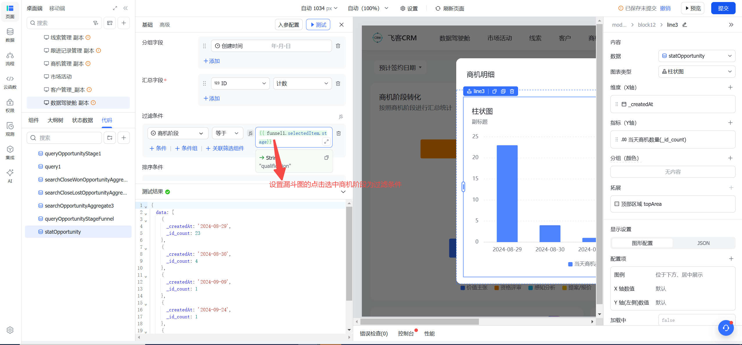Collapse the left panel with double chevron
The image size is (742, 345).
pos(125,8)
